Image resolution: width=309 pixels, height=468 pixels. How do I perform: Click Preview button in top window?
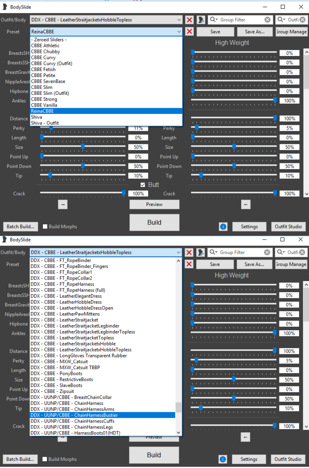[x=154, y=205]
